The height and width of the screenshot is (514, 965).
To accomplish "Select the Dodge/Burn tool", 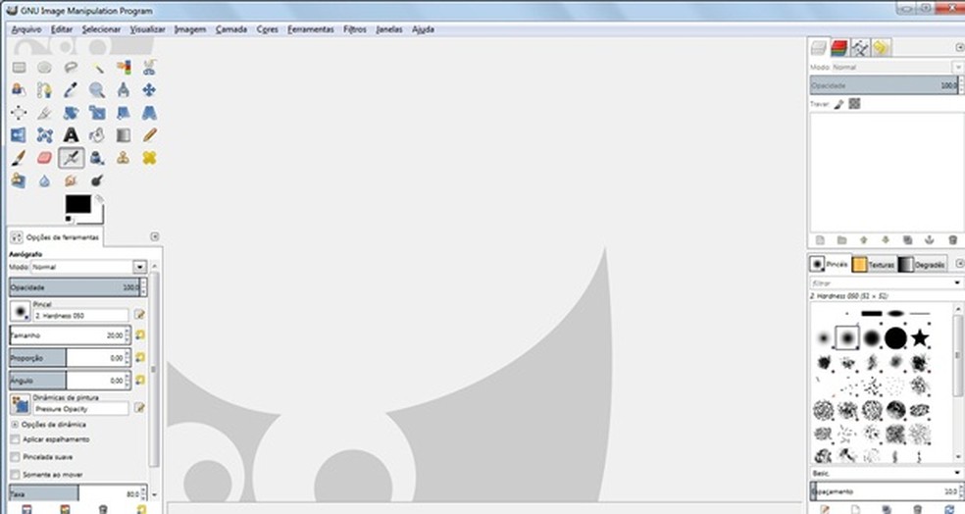I will [x=97, y=180].
